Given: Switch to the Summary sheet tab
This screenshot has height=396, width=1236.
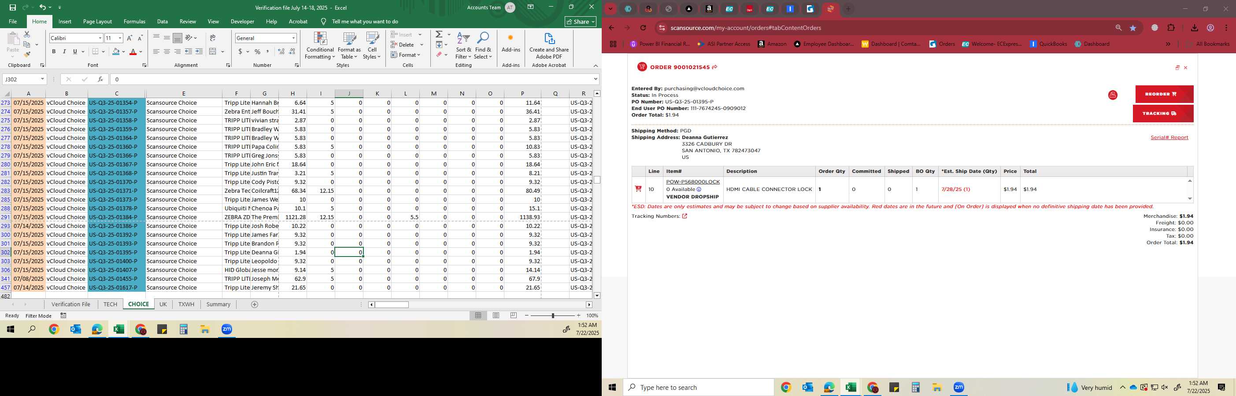Looking at the screenshot, I should click(218, 304).
